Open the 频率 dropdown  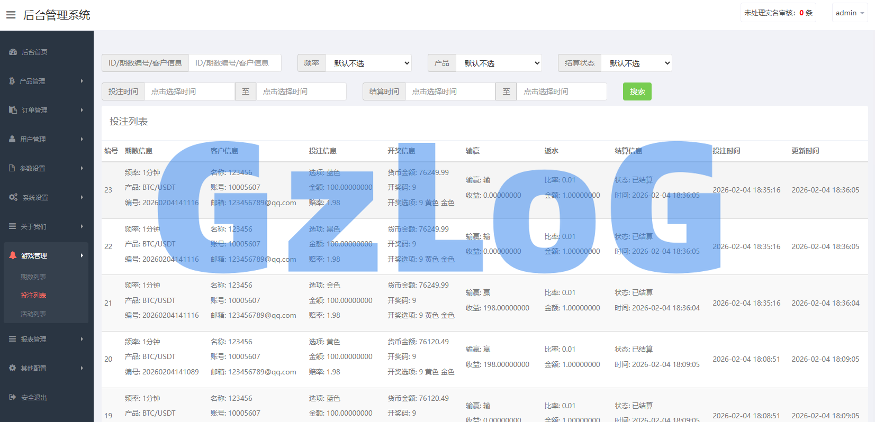point(368,63)
